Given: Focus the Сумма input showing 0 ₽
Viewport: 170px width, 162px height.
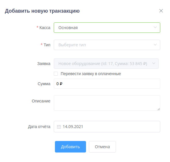Looking at the screenshot, I should click(107, 84).
